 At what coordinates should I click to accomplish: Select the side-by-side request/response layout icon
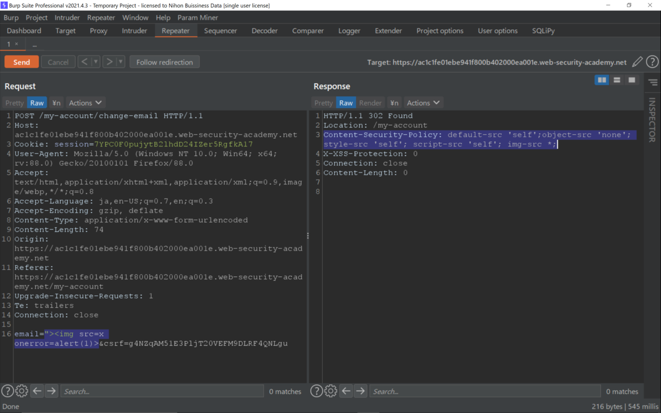tap(602, 80)
